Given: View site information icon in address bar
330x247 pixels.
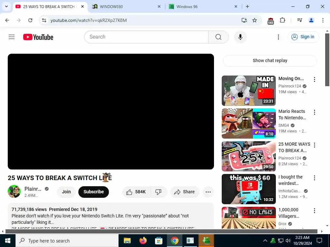Looking at the screenshot, I should point(44,20).
